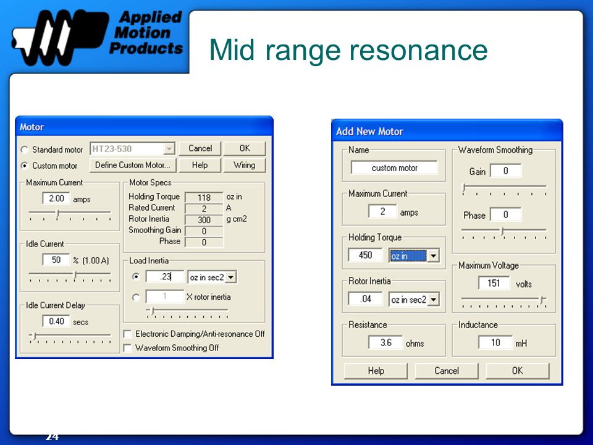Open Define Custom Motor dialog
The height and width of the screenshot is (445, 593).
click(133, 165)
